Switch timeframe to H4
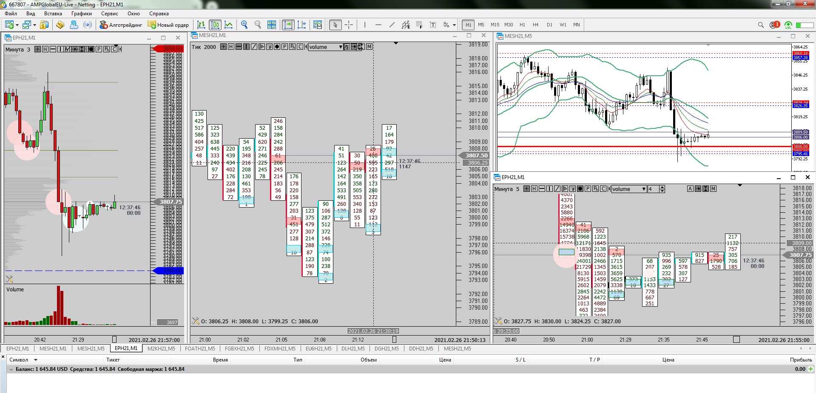The image size is (816, 393). (x=535, y=25)
